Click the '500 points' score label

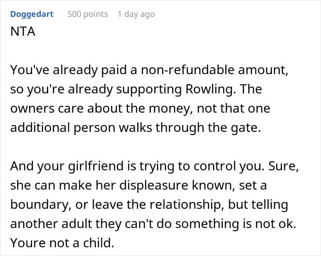88,14
